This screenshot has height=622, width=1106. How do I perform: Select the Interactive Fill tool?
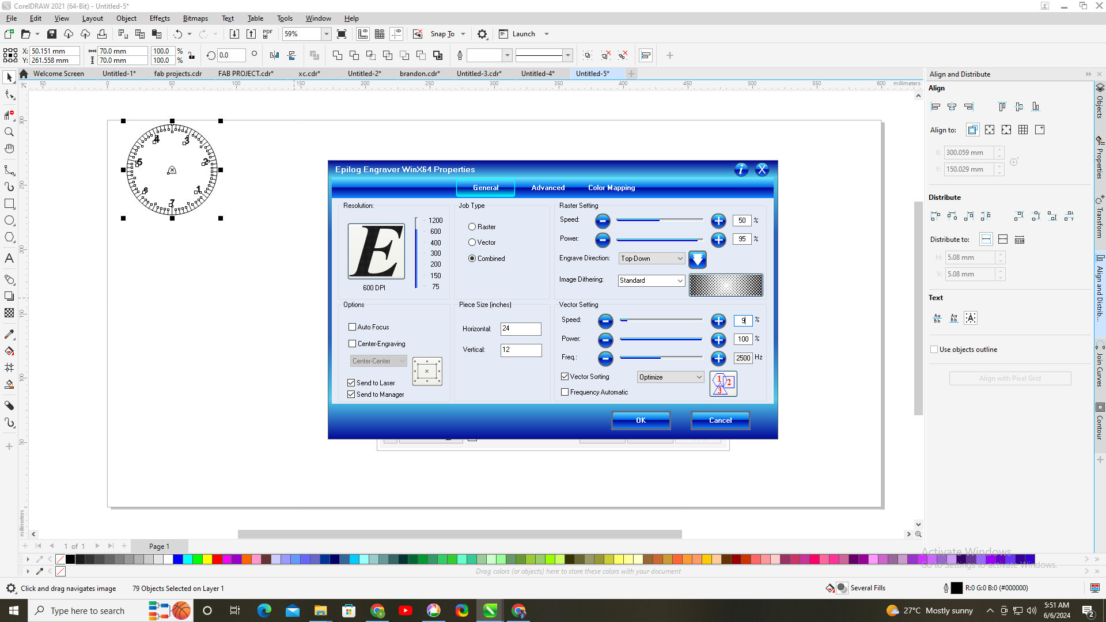tap(9, 351)
